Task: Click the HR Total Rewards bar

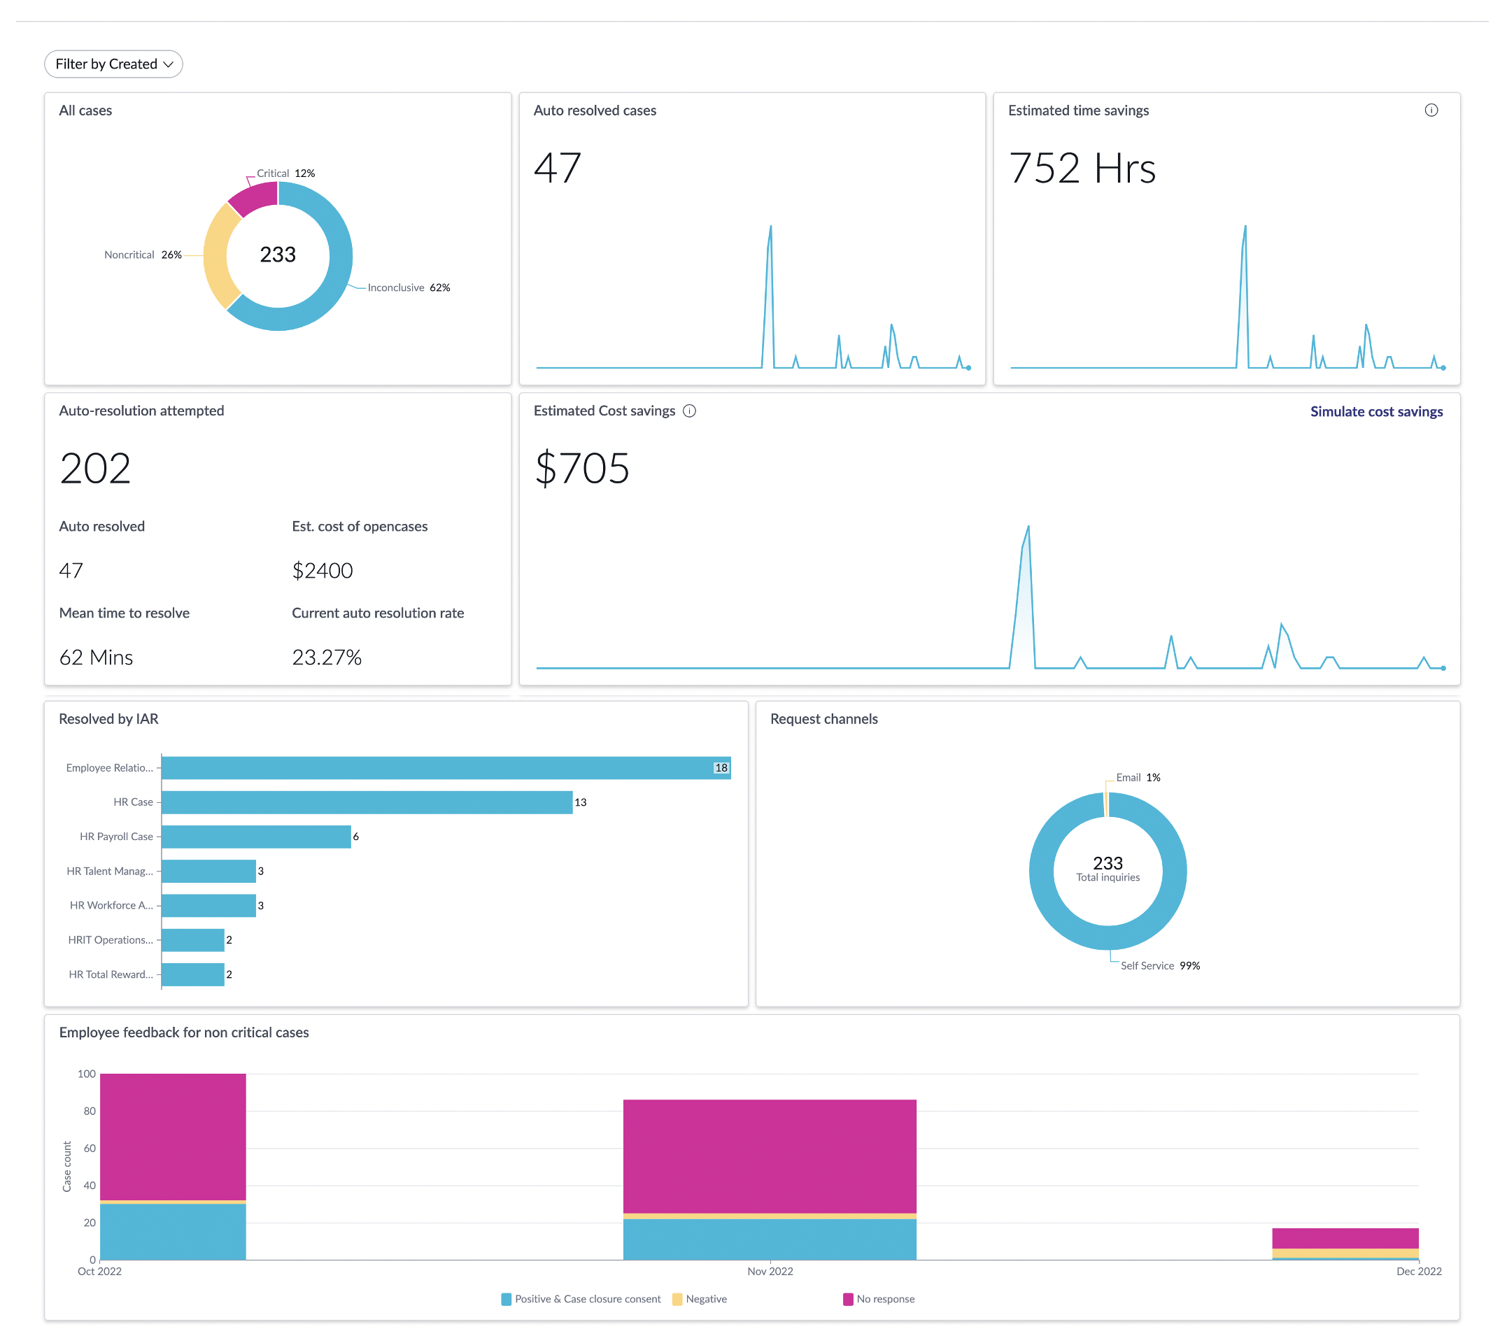Action: 192,974
